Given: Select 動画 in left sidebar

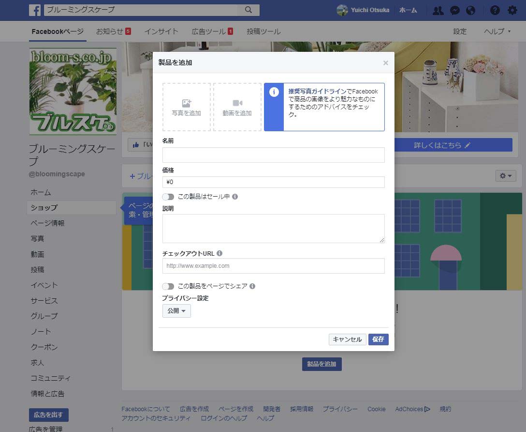Looking at the screenshot, I should pyautogui.click(x=37, y=254).
